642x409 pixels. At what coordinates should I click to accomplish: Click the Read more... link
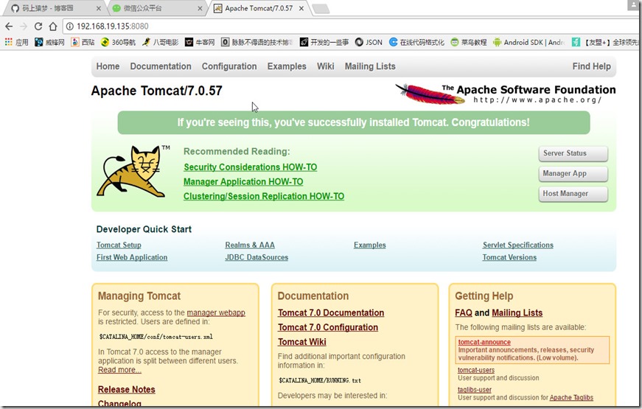pos(119,370)
